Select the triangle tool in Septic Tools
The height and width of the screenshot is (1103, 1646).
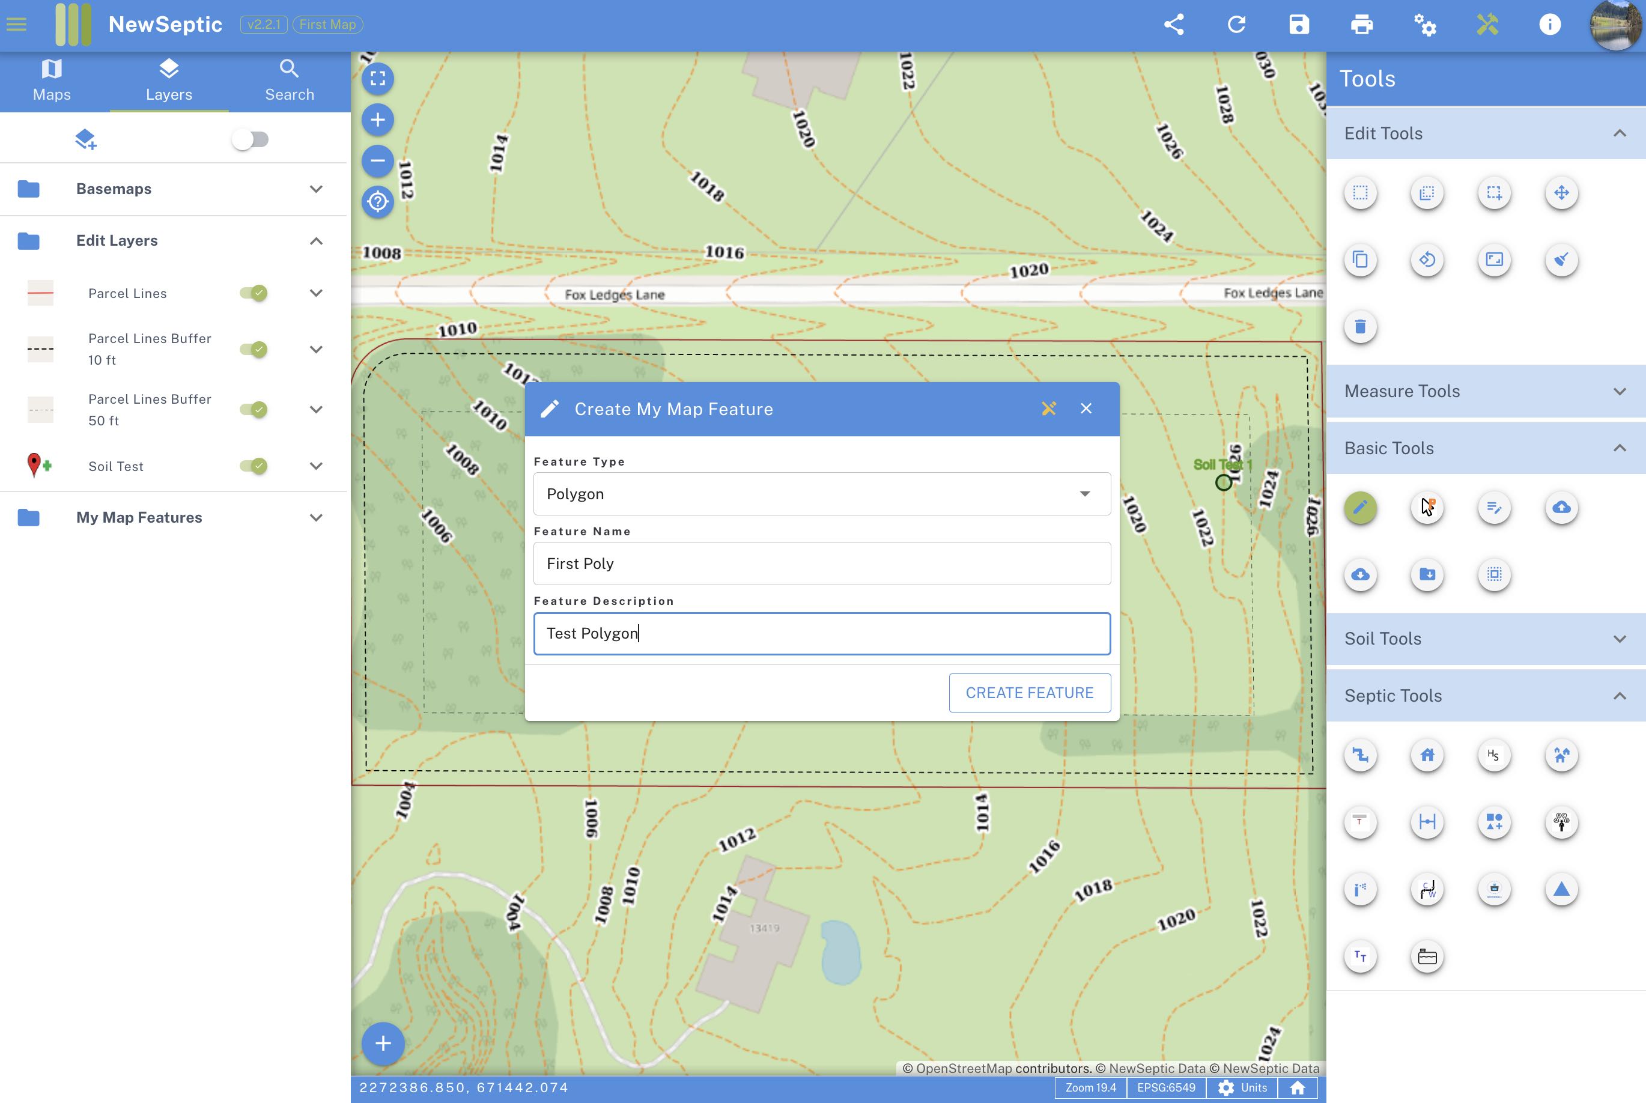(x=1561, y=889)
